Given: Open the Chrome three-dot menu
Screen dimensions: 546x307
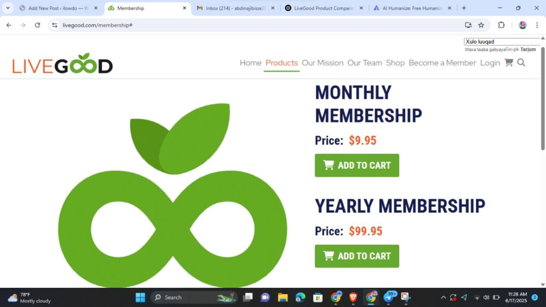Looking at the screenshot, I should (x=537, y=25).
